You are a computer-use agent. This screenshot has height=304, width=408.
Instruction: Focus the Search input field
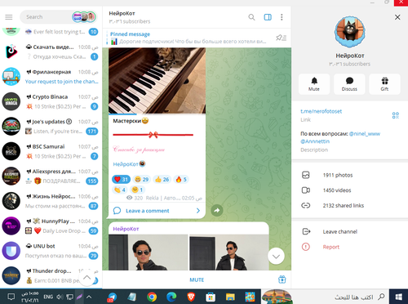pos(47,17)
